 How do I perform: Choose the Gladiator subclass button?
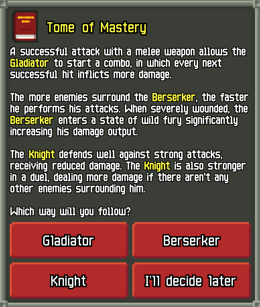click(x=69, y=239)
